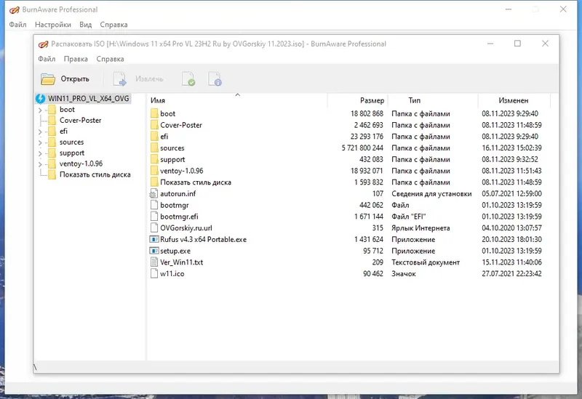Click the setup.exe application icon

click(x=154, y=251)
